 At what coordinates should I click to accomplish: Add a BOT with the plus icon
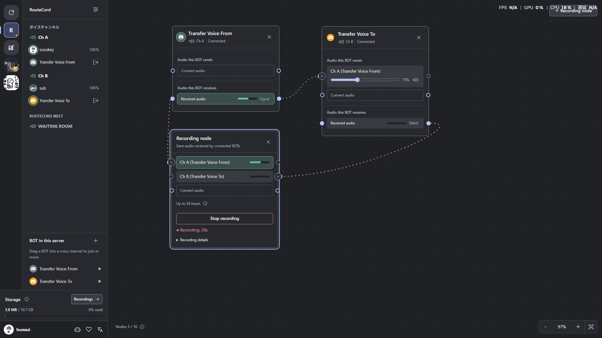coord(96,241)
